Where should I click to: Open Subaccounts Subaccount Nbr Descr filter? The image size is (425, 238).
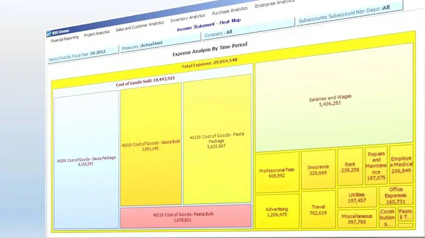tap(349, 13)
